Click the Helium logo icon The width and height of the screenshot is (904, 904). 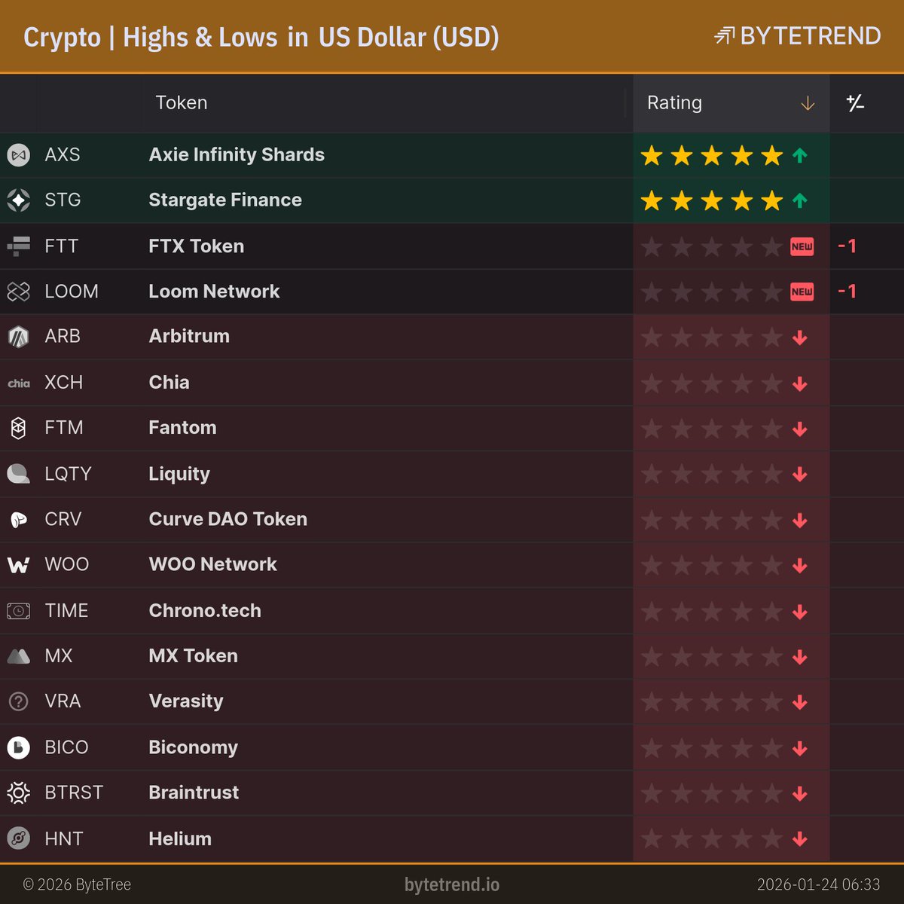[x=19, y=838]
